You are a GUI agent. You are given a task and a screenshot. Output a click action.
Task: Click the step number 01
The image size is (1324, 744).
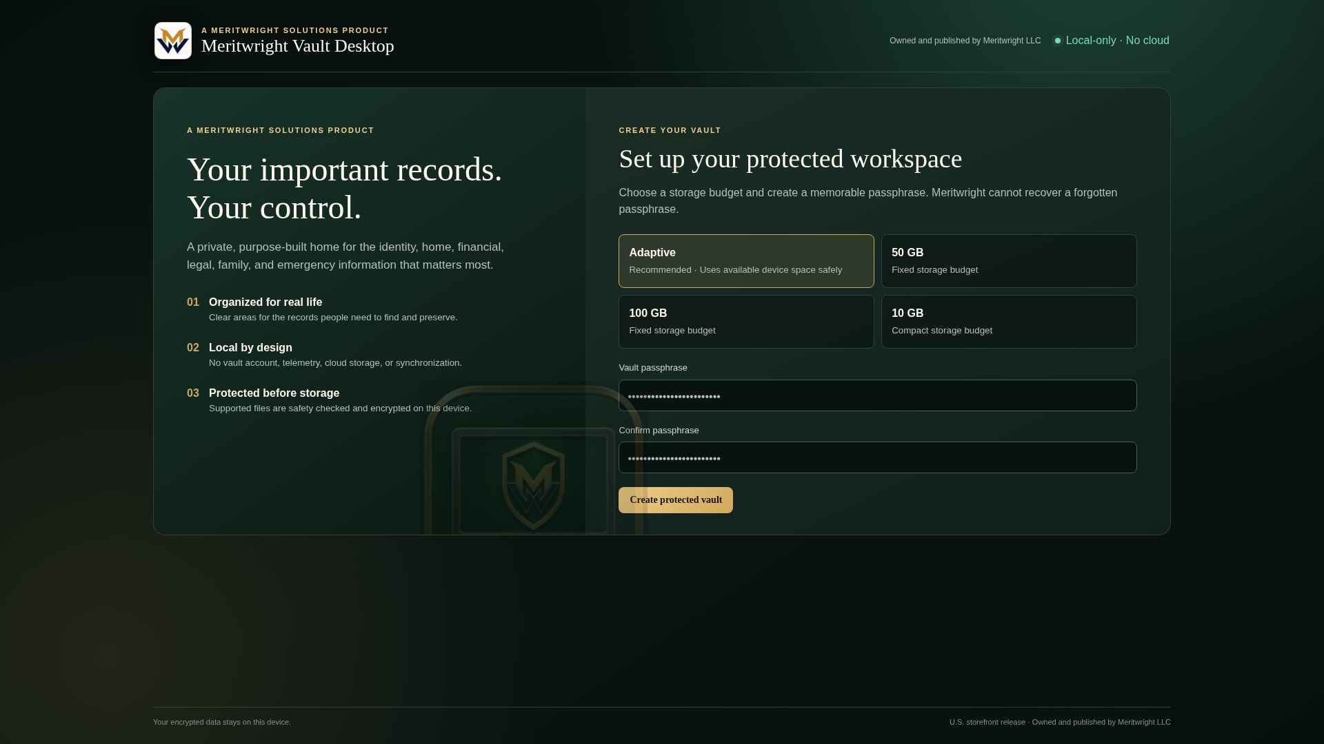(x=193, y=302)
